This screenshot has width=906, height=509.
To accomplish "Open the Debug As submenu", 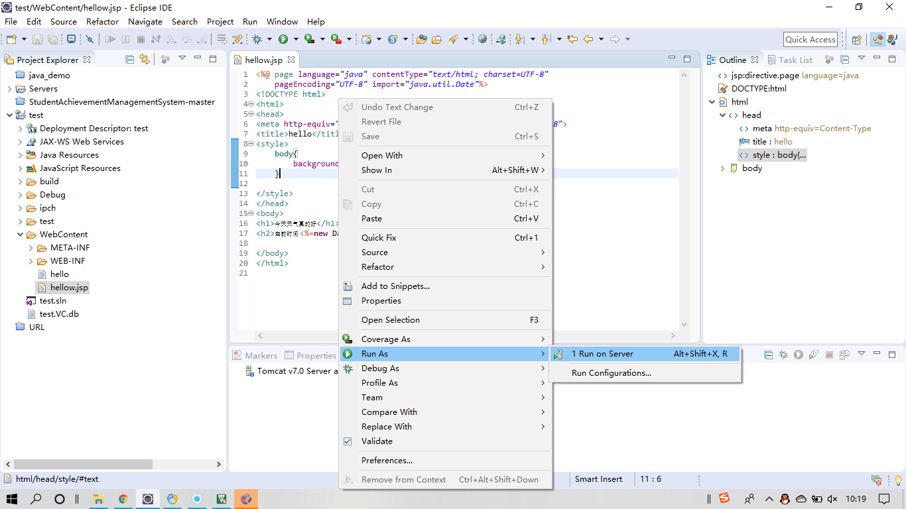I will (380, 368).
